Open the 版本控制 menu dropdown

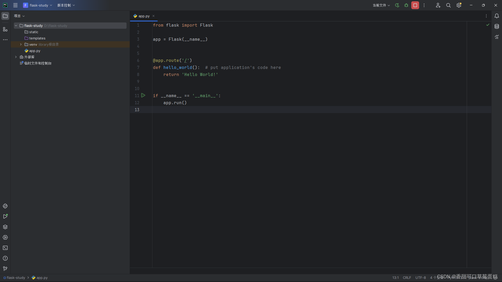click(x=66, y=5)
